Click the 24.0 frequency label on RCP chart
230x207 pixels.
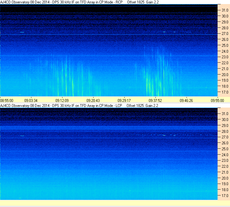click(225, 51)
